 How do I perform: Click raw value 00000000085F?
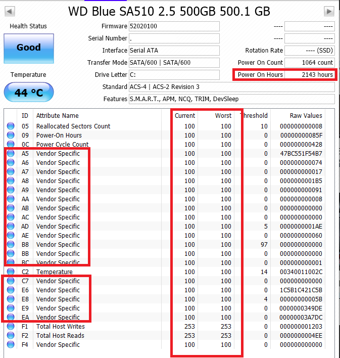(x=301, y=135)
